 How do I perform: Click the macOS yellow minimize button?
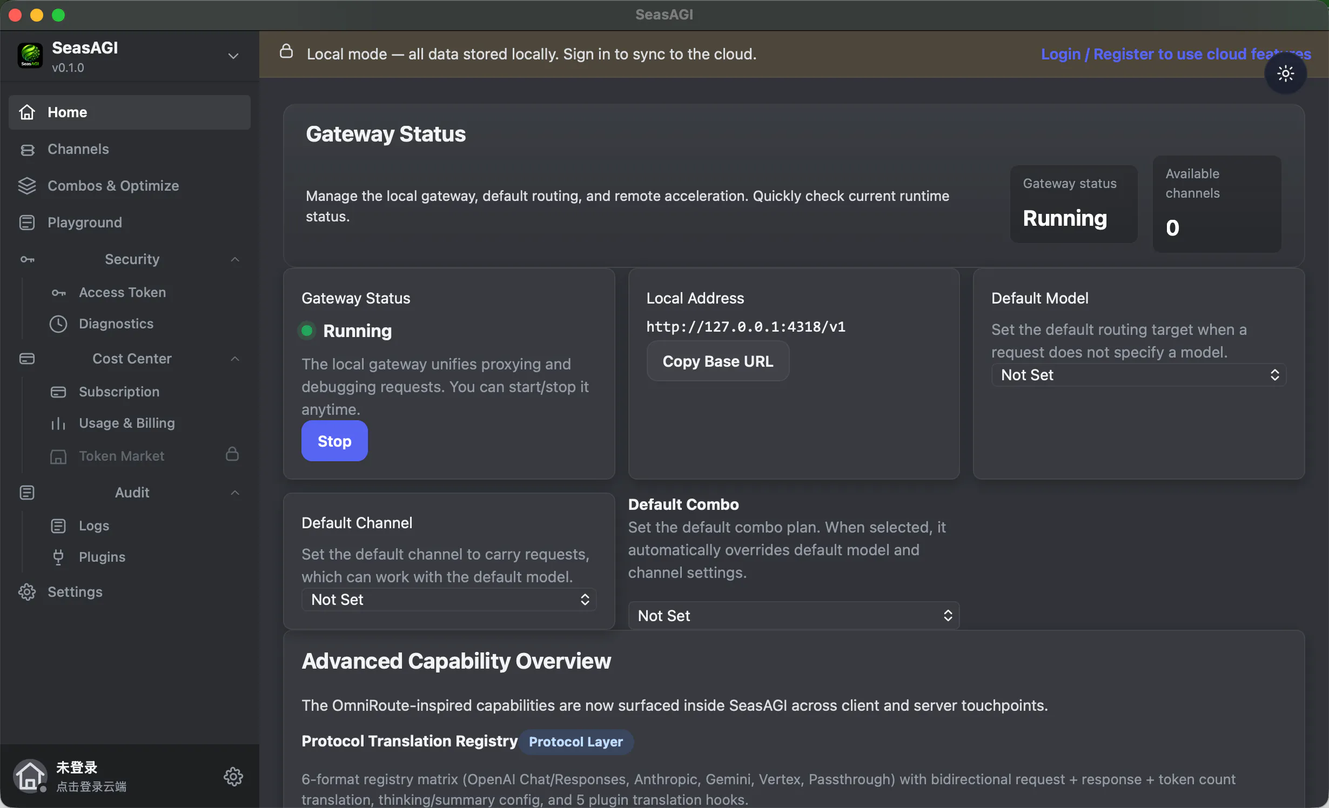[x=37, y=15]
